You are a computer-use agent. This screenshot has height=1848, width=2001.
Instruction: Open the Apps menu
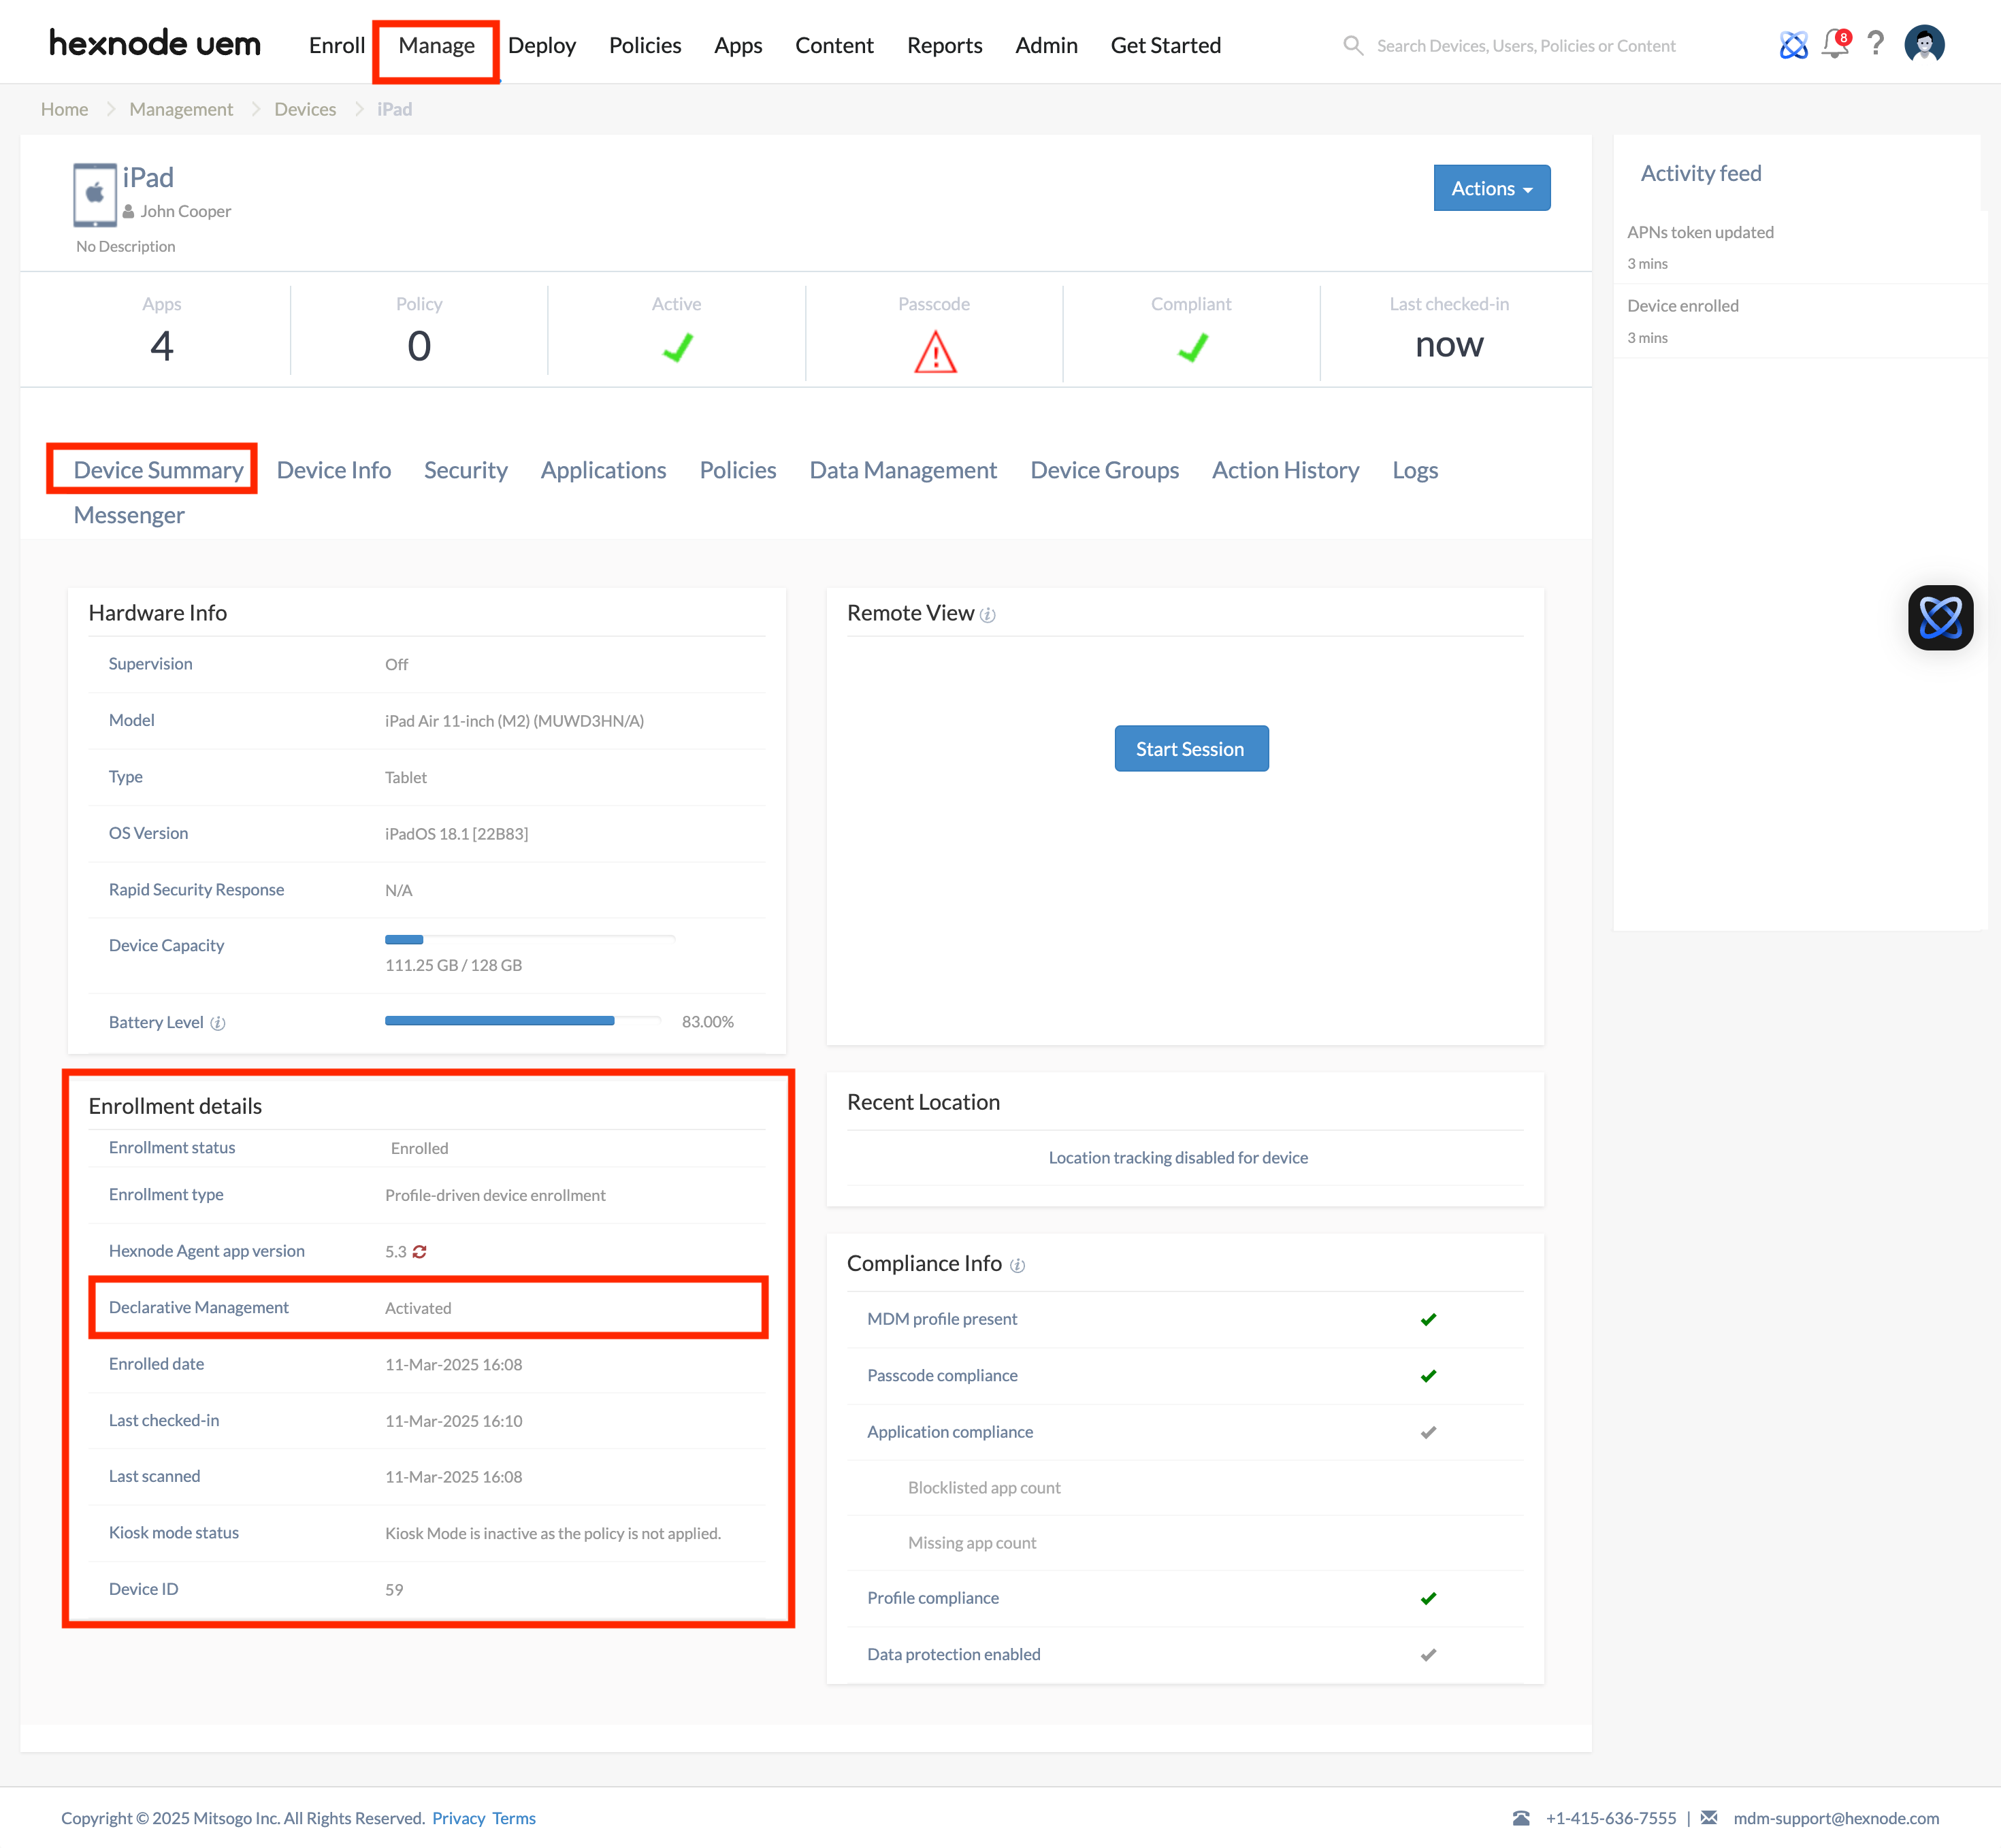pyautogui.click(x=737, y=45)
